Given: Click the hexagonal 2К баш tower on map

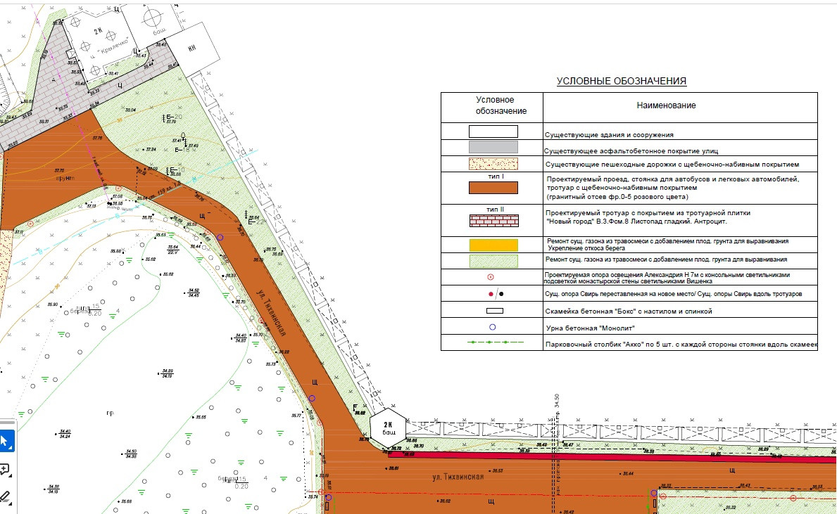Looking at the screenshot, I should coord(388,428).
